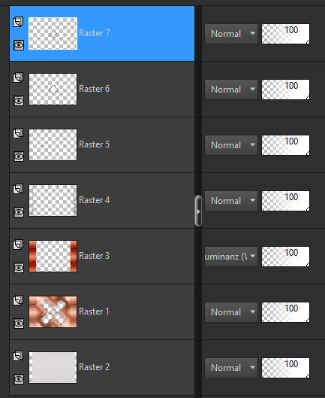Click the Raster 5 layer type icon
The height and width of the screenshot is (398, 325).
pyautogui.click(x=18, y=133)
